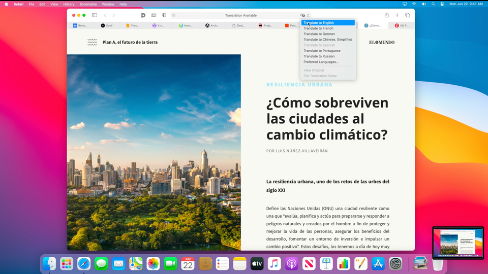
Task: Click the Bangkok skyline article image
Action: (154, 152)
